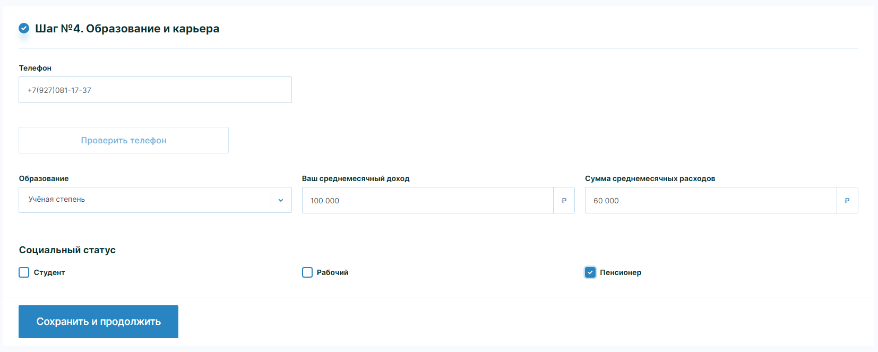Click the ruble icon in the expenses field

(x=847, y=201)
